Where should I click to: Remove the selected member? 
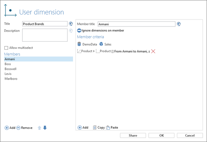tap(24, 128)
